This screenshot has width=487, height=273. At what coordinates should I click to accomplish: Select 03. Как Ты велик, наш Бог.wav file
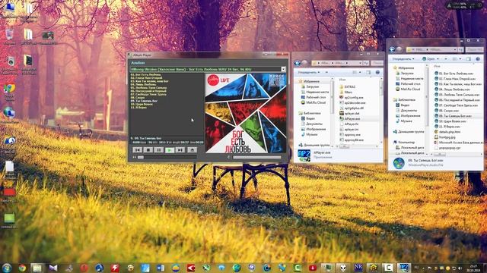tap(458, 84)
